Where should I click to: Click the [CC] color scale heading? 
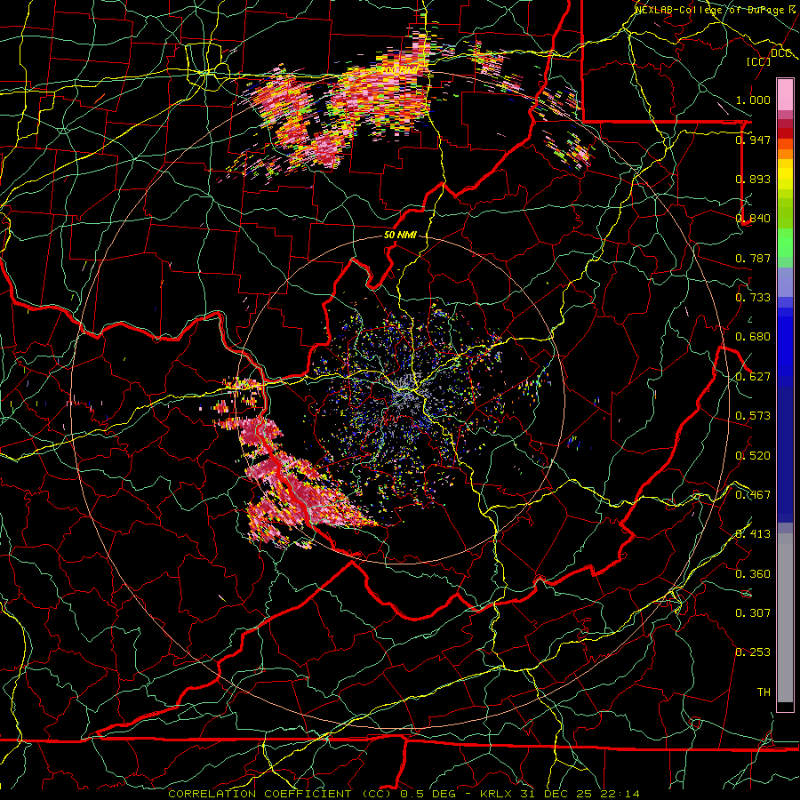758,61
